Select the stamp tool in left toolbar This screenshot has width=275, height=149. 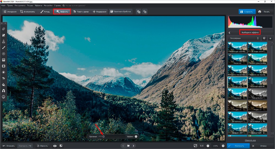[x=4, y=41]
